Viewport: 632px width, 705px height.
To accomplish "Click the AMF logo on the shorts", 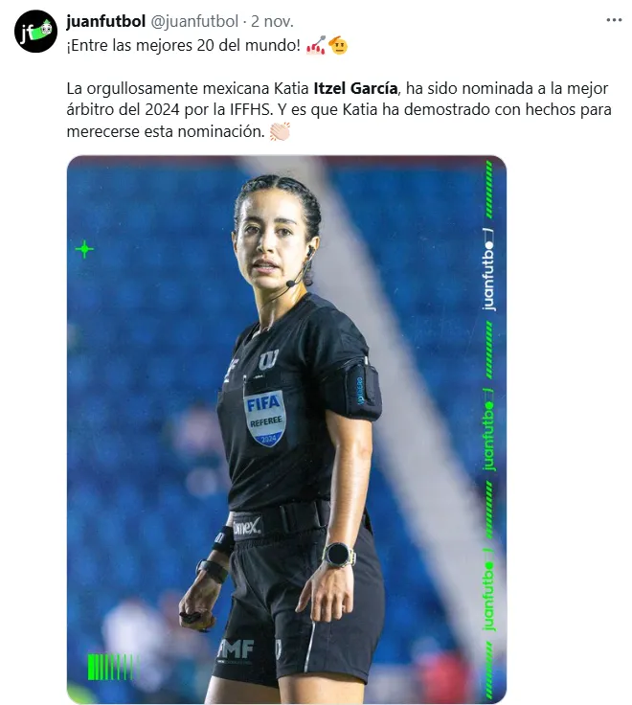I will coord(236,649).
